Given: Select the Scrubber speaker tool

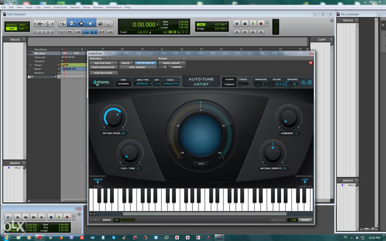Looking at the screenshot, I should (100, 24).
